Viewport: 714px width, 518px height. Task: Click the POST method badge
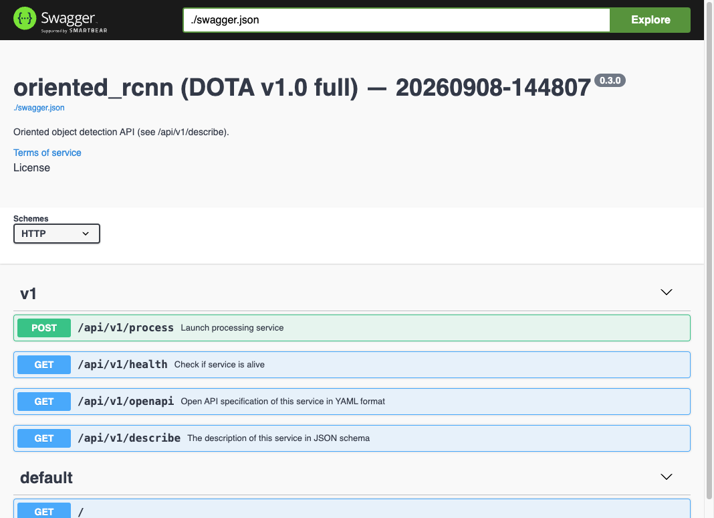point(44,328)
